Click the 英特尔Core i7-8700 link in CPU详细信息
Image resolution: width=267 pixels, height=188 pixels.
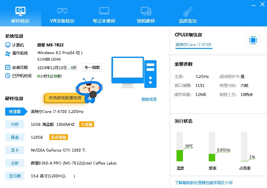click(x=193, y=44)
